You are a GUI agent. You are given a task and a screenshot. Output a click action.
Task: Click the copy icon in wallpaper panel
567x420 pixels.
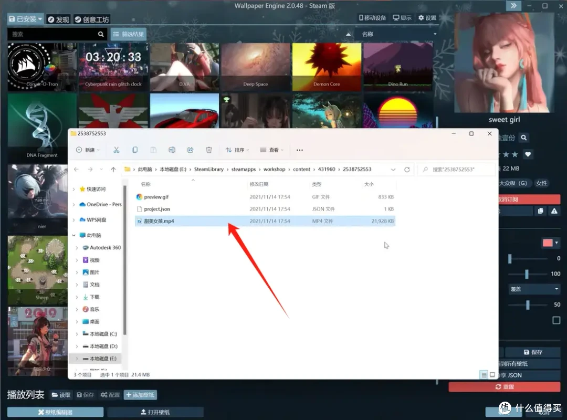click(541, 211)
